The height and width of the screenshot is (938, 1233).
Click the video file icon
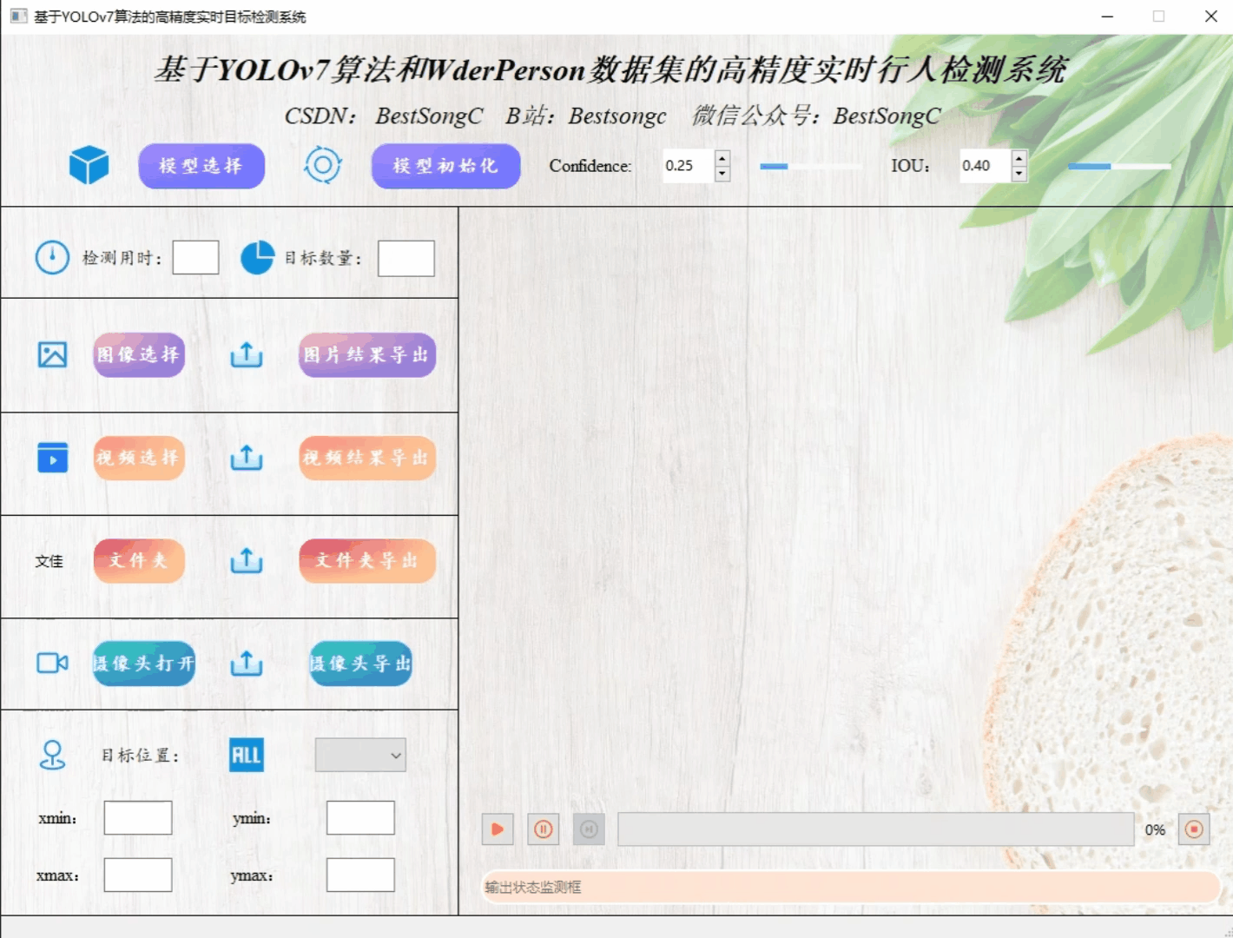(x=52, y=458)
